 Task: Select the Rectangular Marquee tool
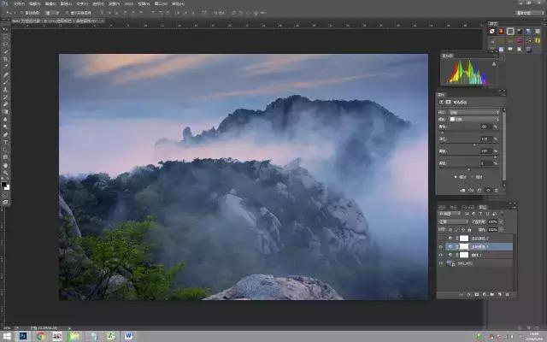click(x=5, y=37)
